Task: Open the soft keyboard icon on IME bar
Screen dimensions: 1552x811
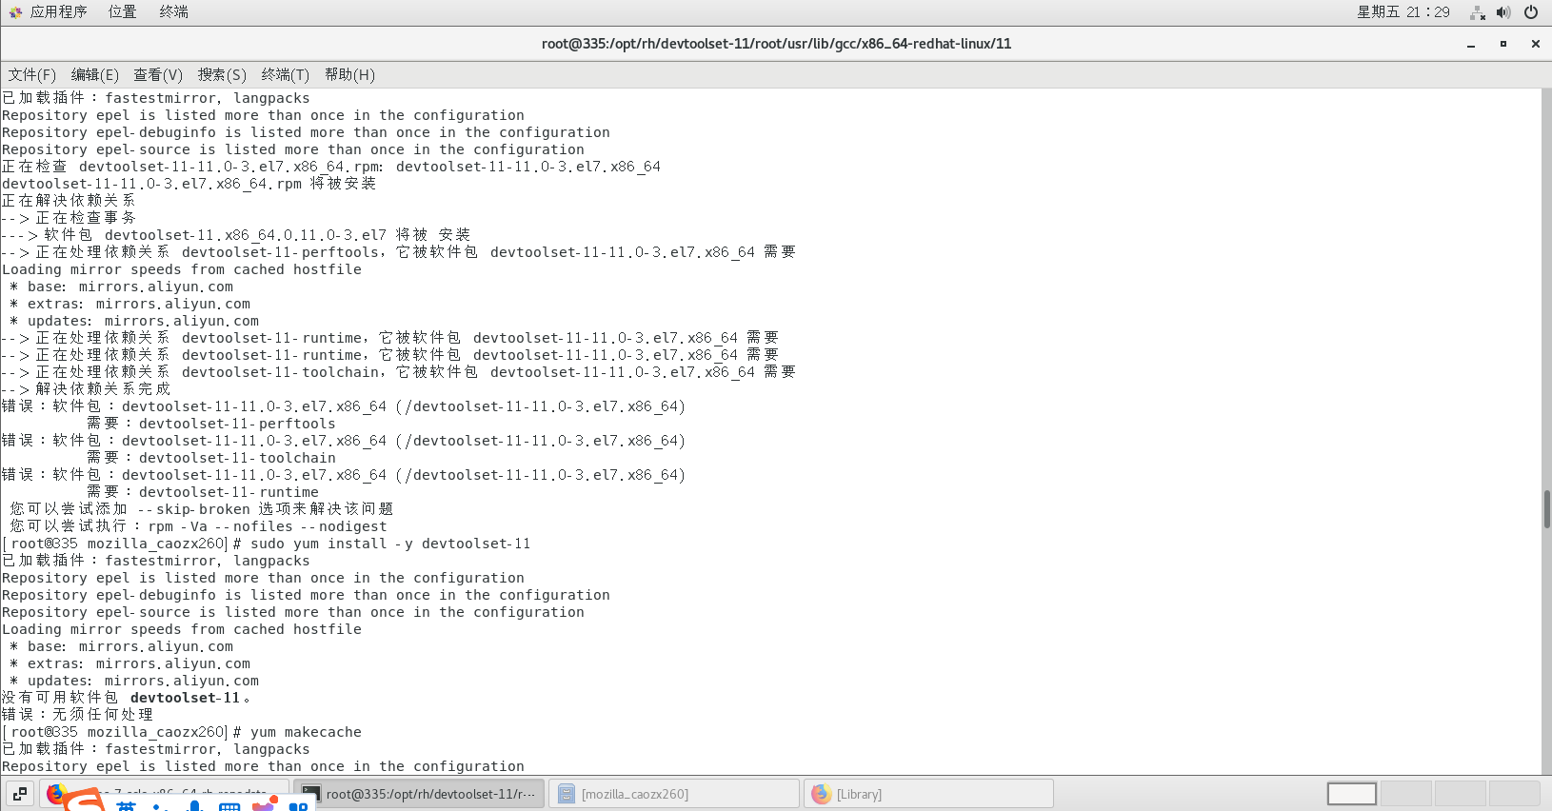Action: (229, 806)
